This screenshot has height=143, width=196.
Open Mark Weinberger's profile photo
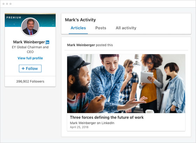[30, 27]
